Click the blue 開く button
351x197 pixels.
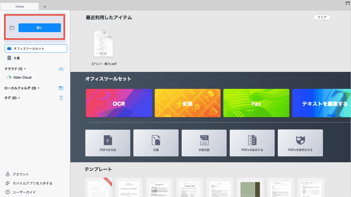click(x=39, y=28)
